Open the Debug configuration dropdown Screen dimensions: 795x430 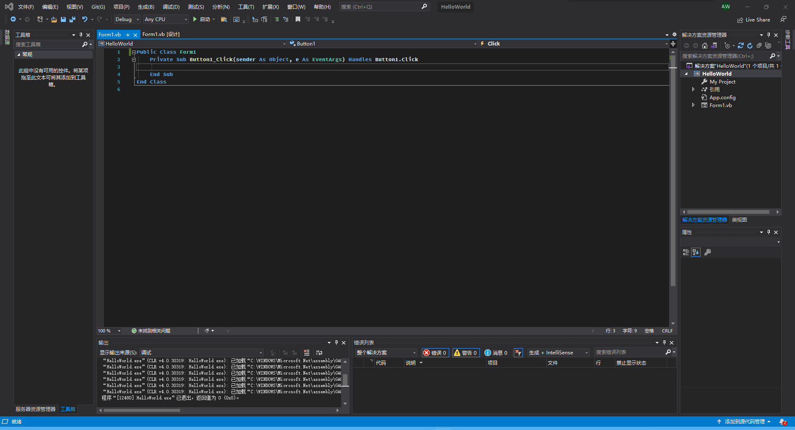(x=127, y=19)
